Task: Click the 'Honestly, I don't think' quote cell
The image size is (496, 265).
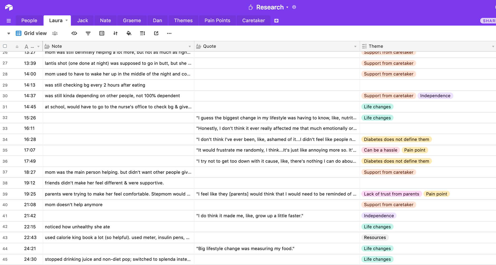Action: point(277,128)
